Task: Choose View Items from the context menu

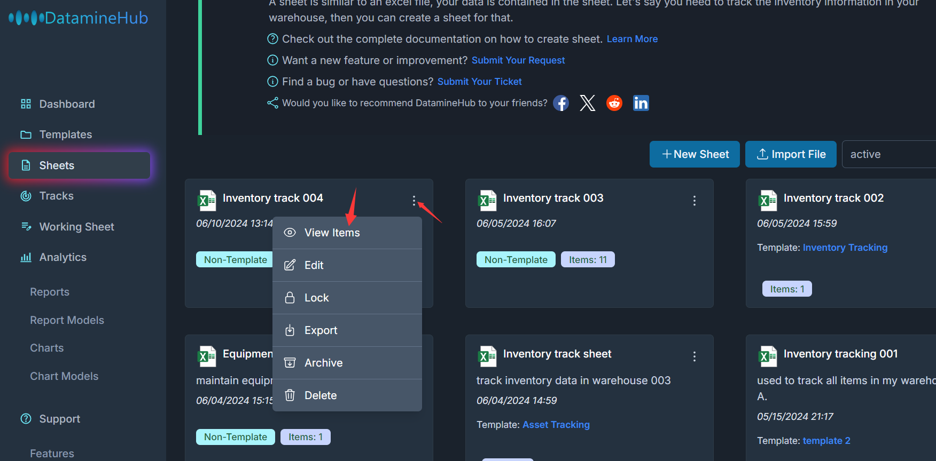Action: [x=347, y=233]
